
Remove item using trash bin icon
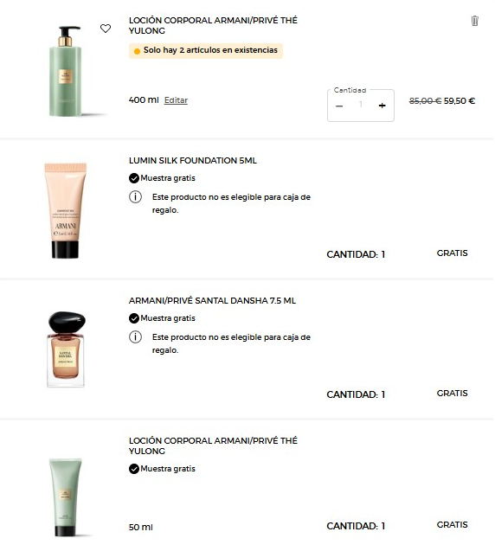pyautogui.click(x=474, y=21)
